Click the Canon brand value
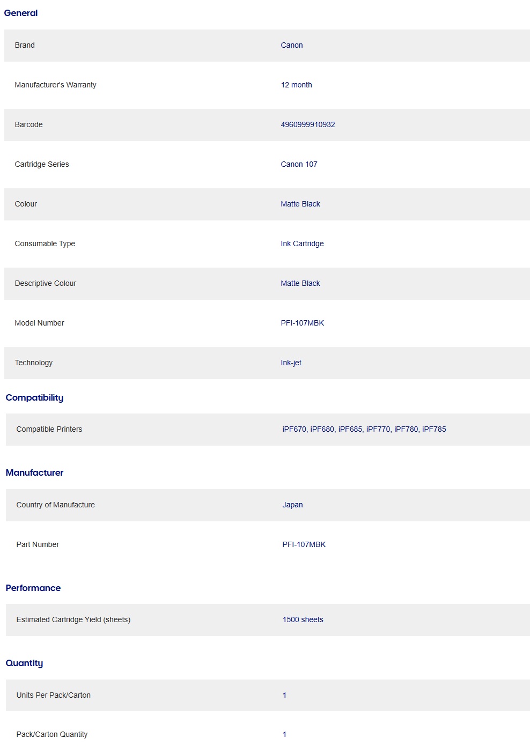The width and height of the screenshot is (530, 753). 291,45
